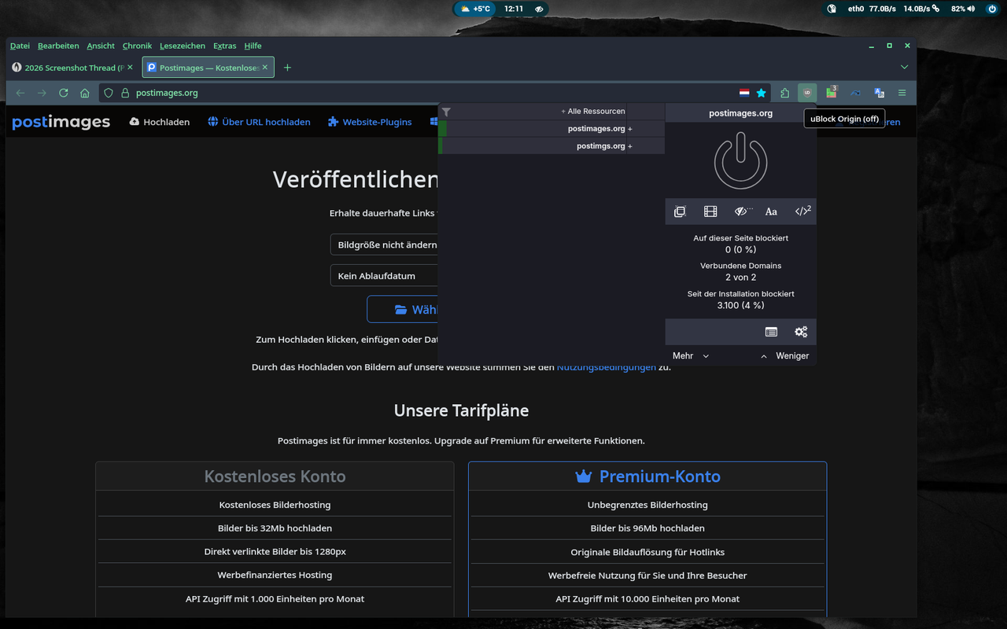This screenshot has width=1007, height=629.
Task: Open the Kein Ablaufdatum dropdown
Action: click(x=385, y=276)
